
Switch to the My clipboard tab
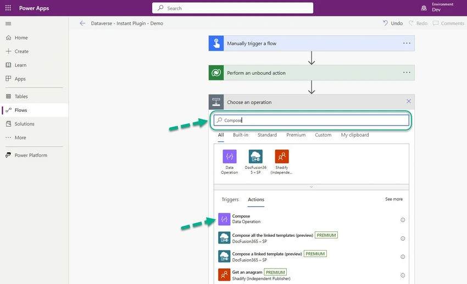(355, 135)
